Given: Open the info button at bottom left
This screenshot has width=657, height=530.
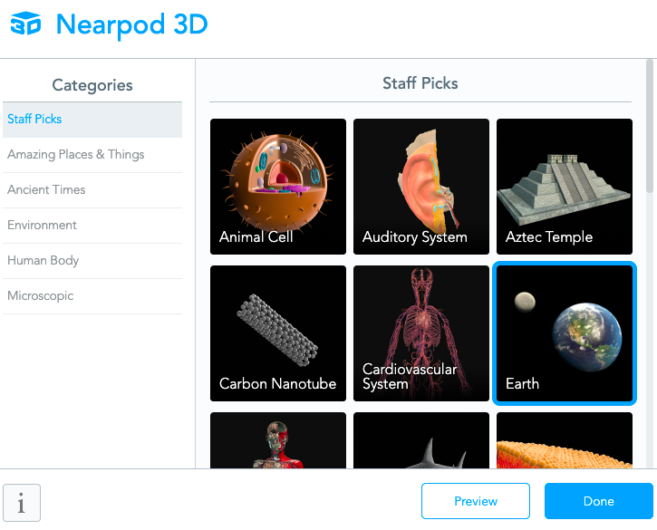Looking at the screenshot, I should click(x=22, y=503).
